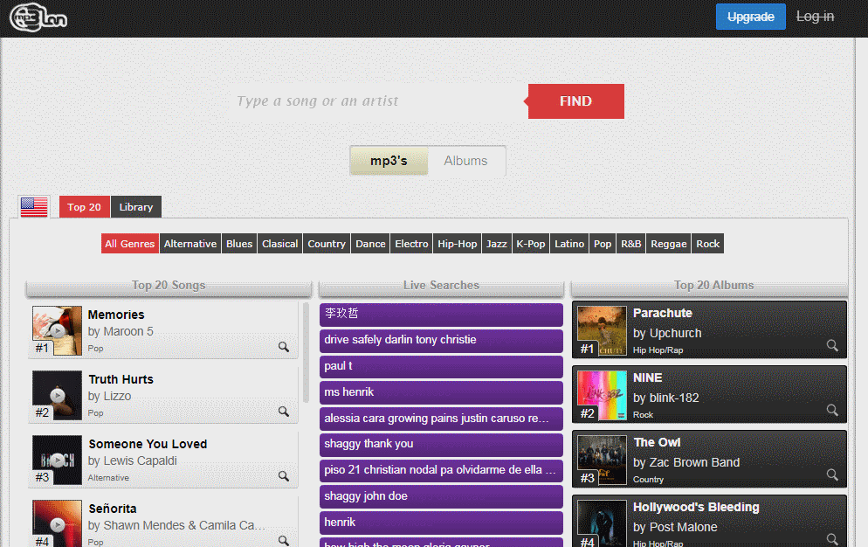Open live search "ms henrik"
Screen dimensions: 868x547
coord(441,392)
